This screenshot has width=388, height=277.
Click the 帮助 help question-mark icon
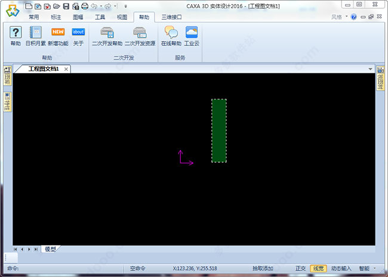[x=16, y=33]
